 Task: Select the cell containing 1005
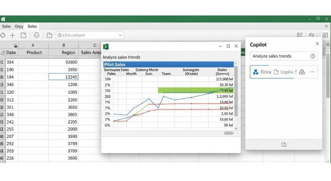tap(63, 92)
